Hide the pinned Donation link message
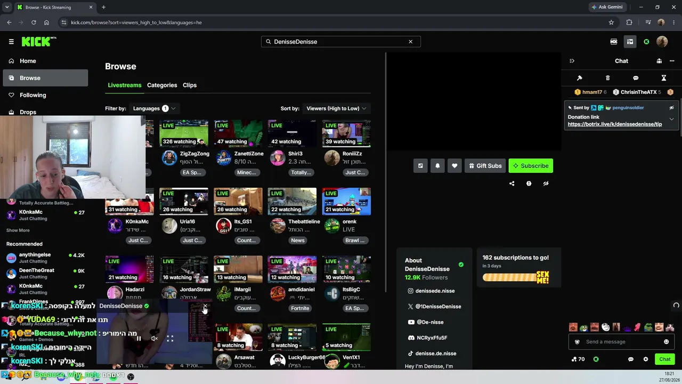Screen dimensions: 682x384 [x=671, y=108]
